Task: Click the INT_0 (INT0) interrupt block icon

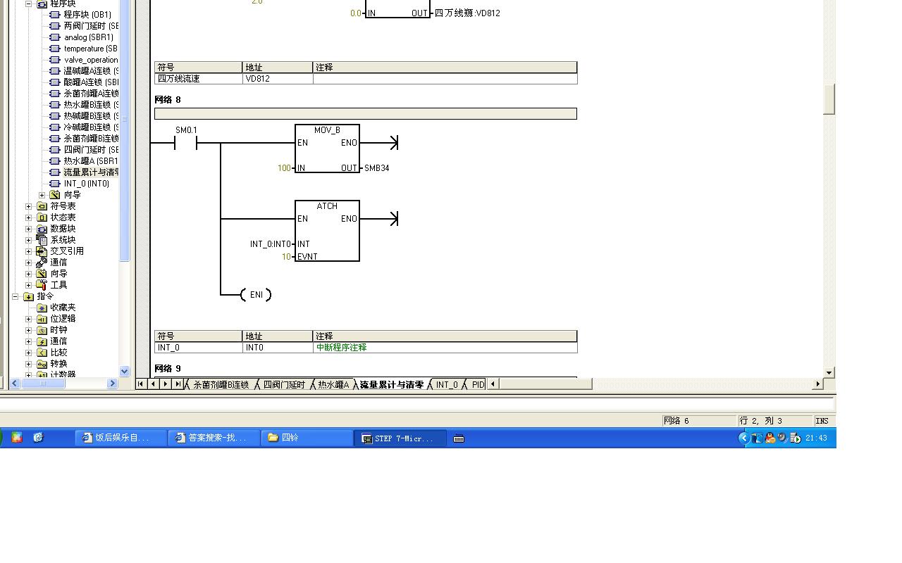Action: (54, 184)
